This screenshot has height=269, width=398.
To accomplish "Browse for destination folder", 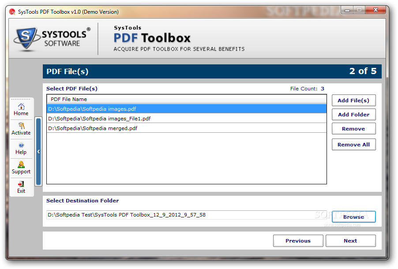I will (x=353, y=217).
